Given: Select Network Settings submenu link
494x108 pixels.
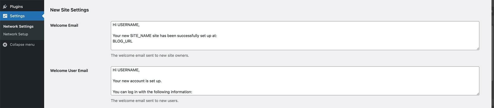Looking at the screenshot, I should coord(18,26).
